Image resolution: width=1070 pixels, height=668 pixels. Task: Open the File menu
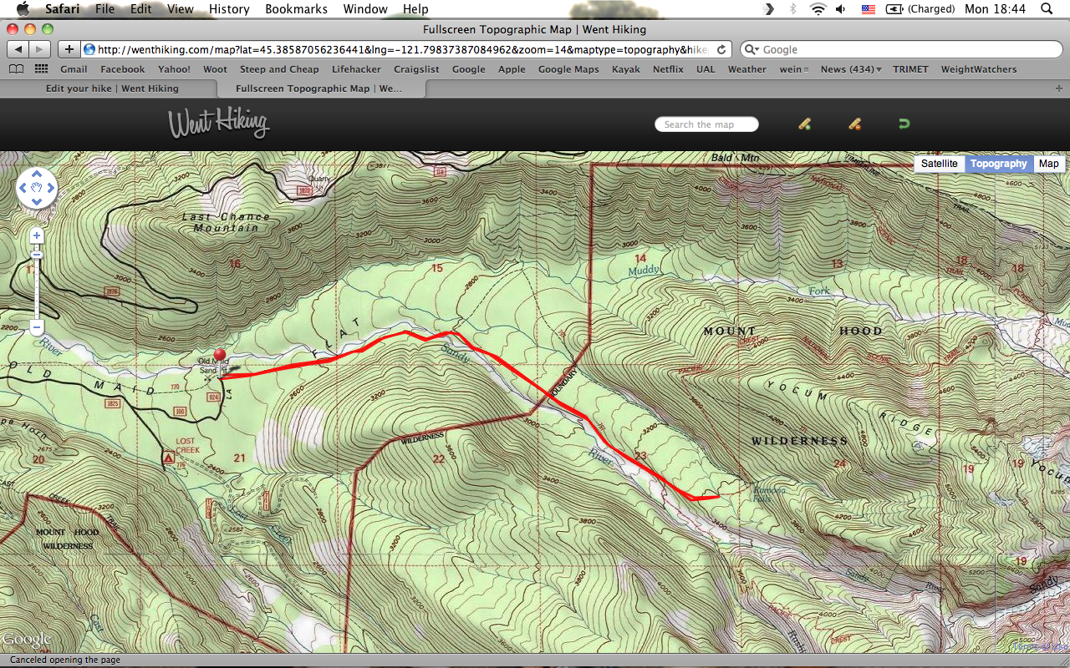104,9
